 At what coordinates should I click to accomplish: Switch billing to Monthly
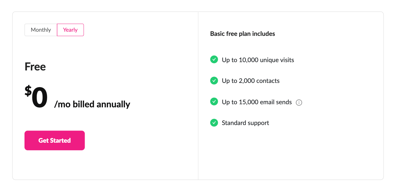click(41, 30)
